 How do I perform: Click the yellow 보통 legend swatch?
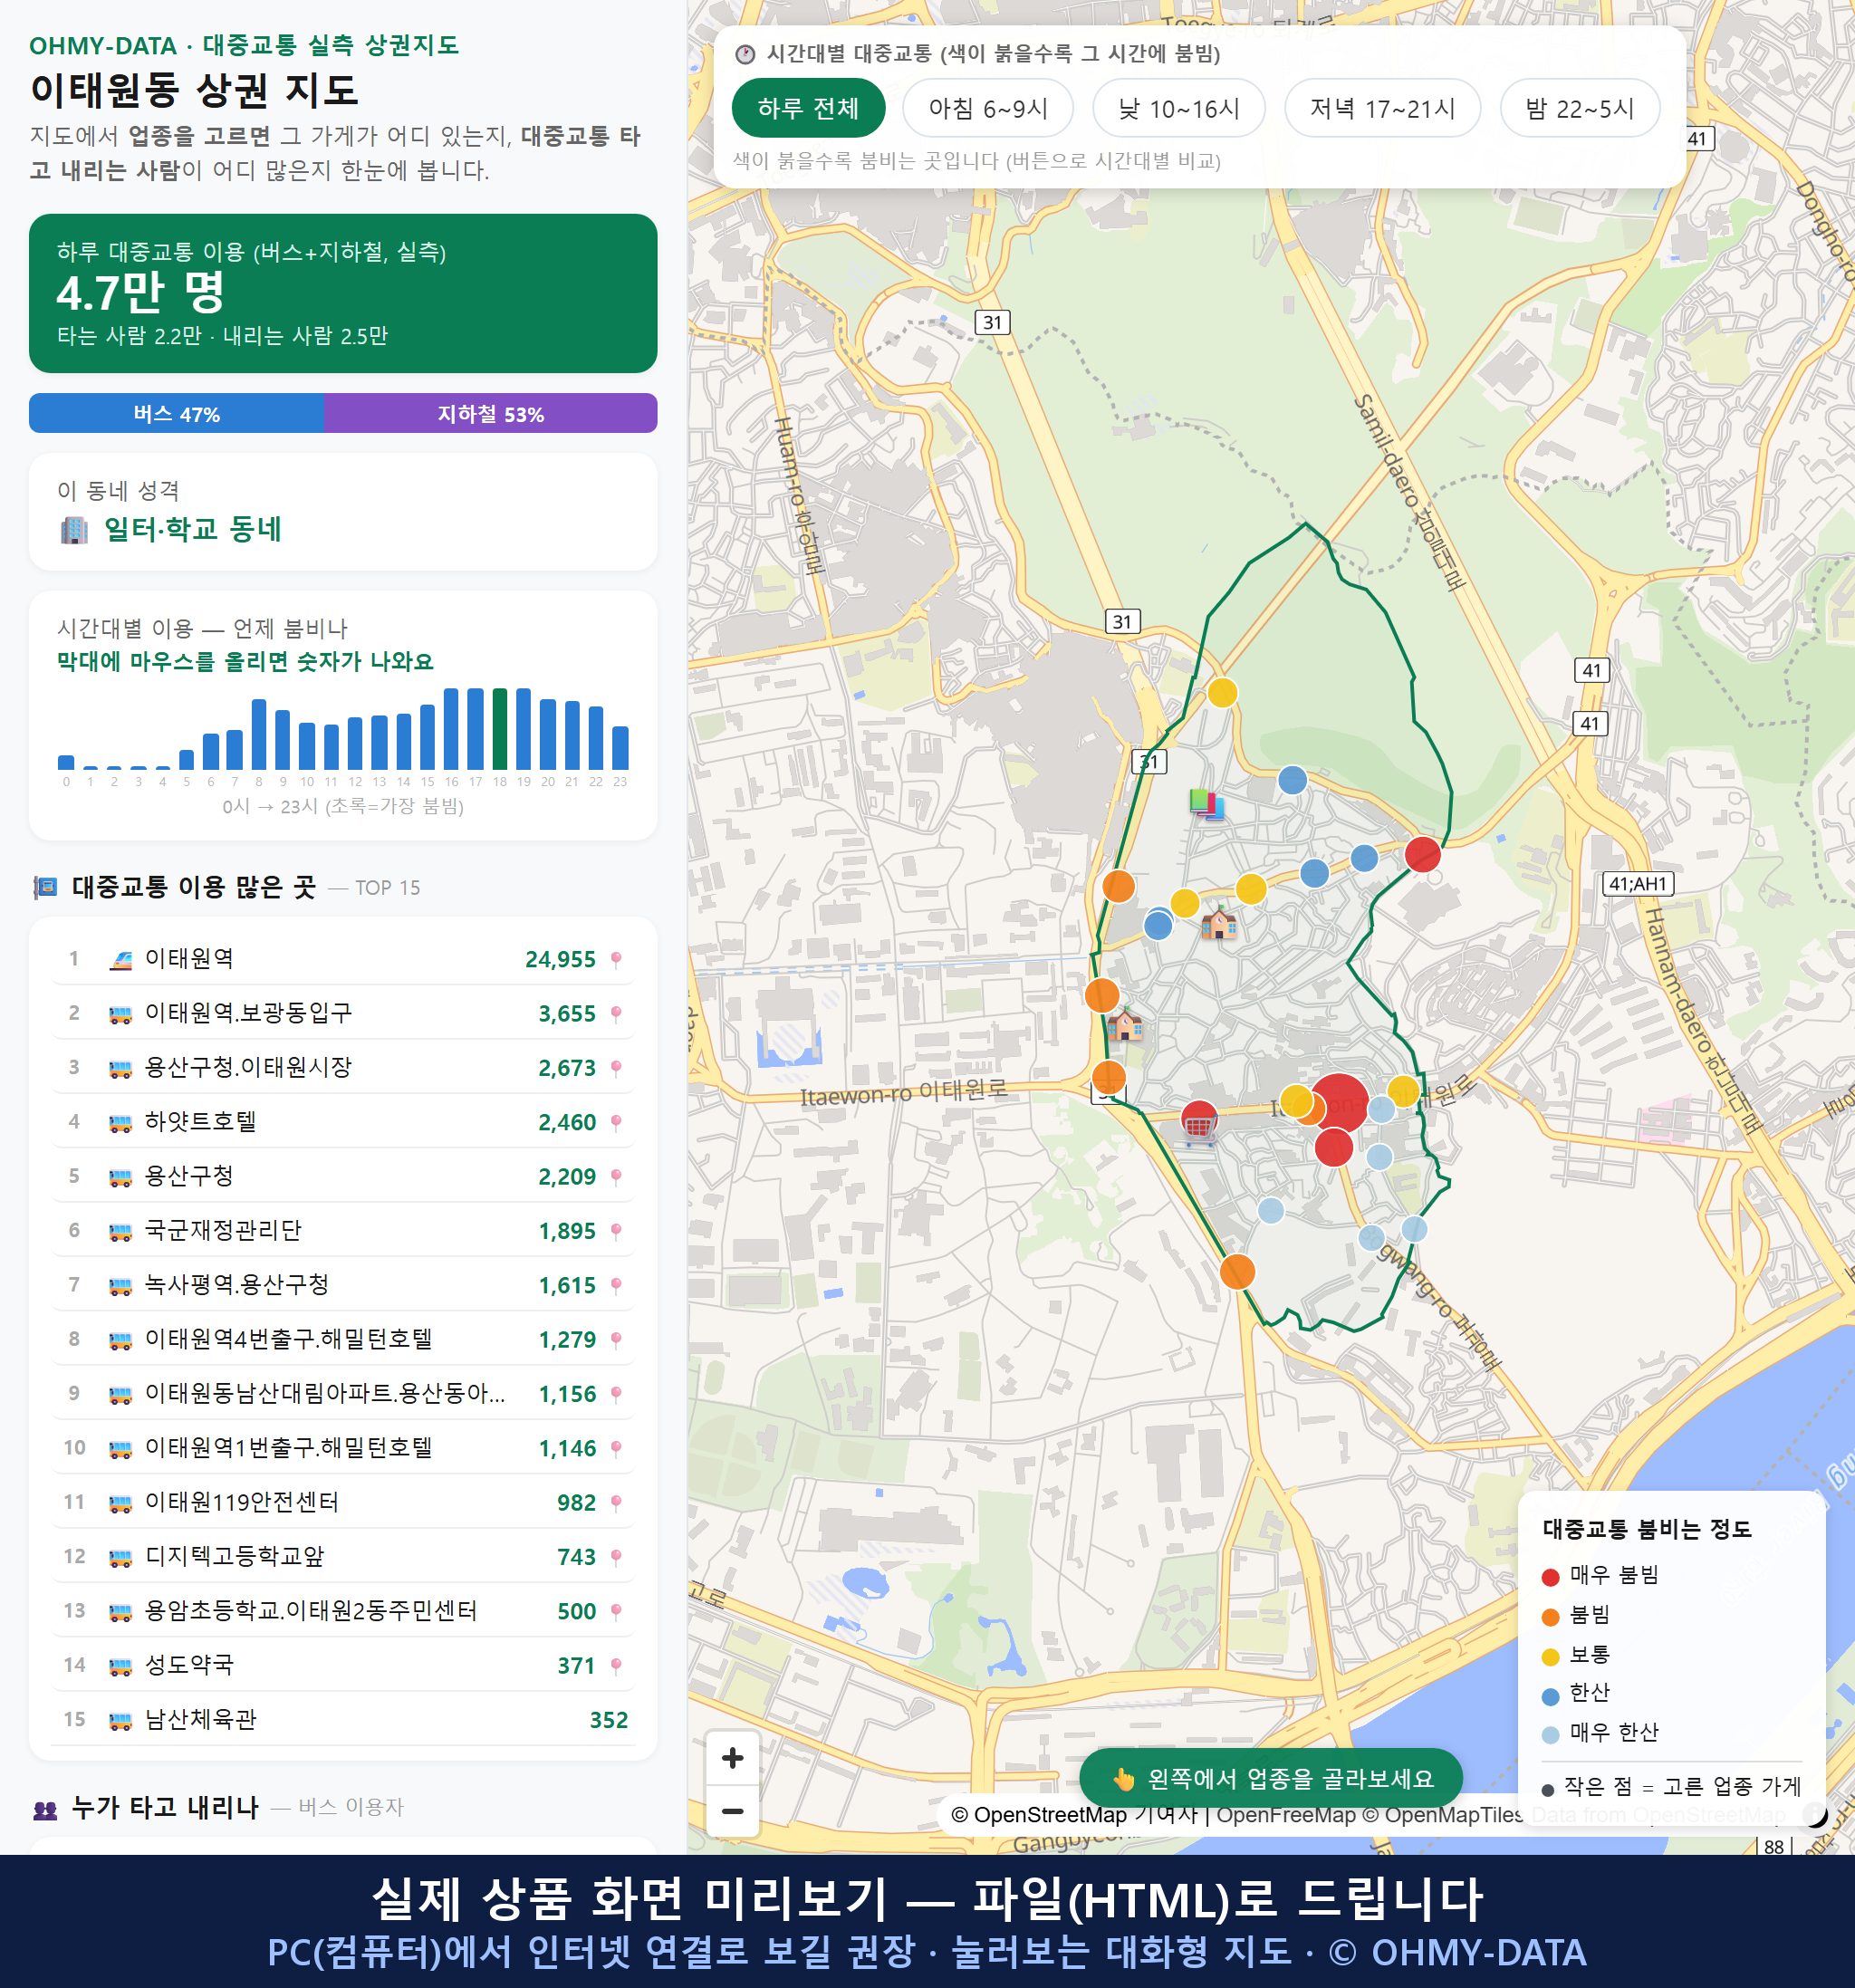pos(1550,1657)
